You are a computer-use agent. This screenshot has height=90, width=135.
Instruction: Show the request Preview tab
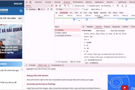(107, 27)
